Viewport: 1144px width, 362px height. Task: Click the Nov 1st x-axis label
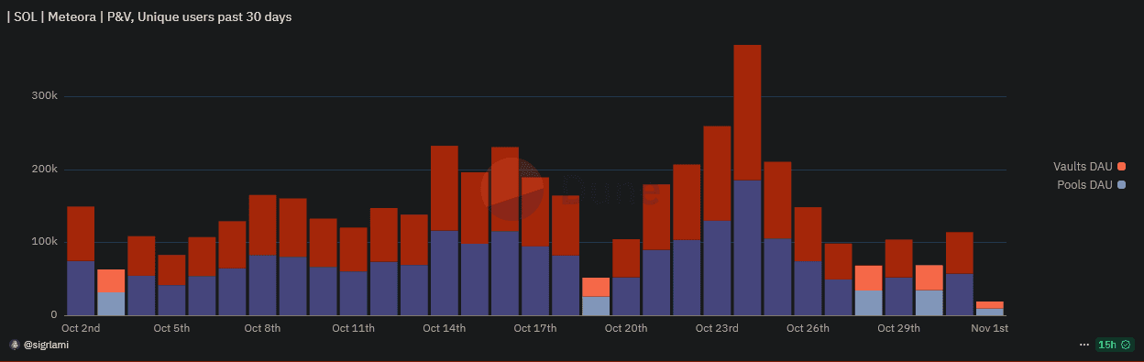[x=990, y=328]
